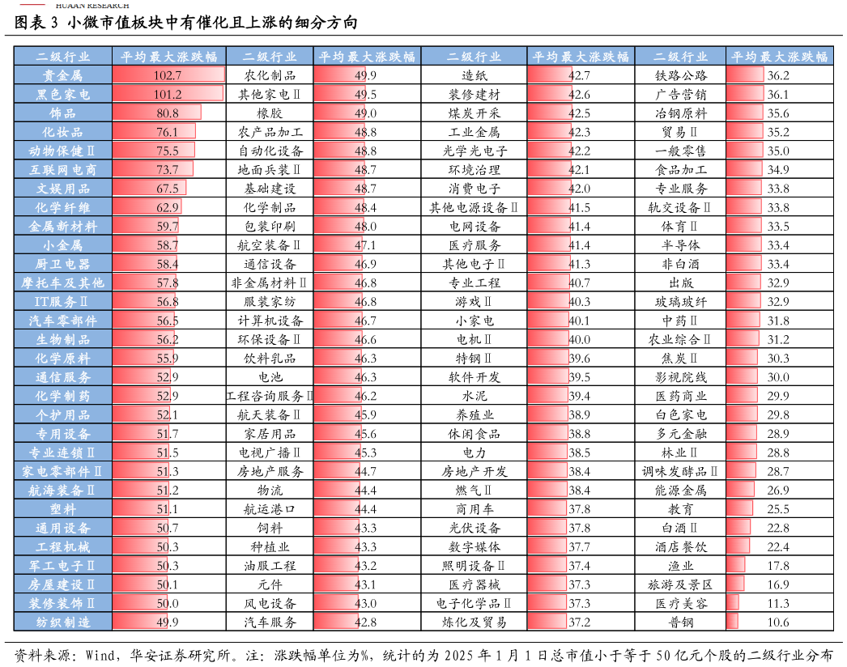Image resolution: width=847 pixels, height=667 pixels.
Task: Click the bar showing 102.7
Action: point(168,75)
